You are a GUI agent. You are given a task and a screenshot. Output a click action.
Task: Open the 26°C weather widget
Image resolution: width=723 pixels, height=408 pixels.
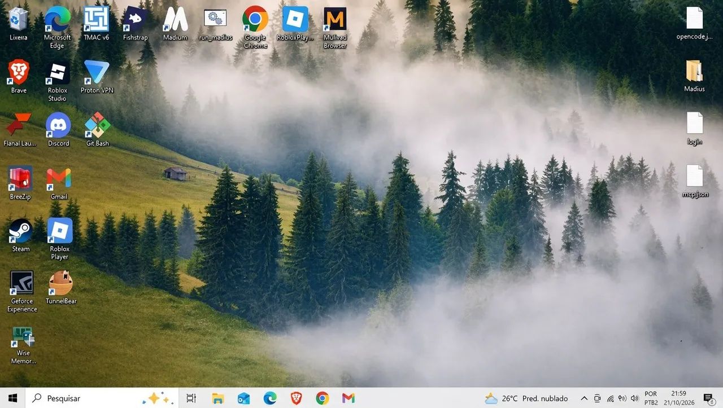coord(526,398)
